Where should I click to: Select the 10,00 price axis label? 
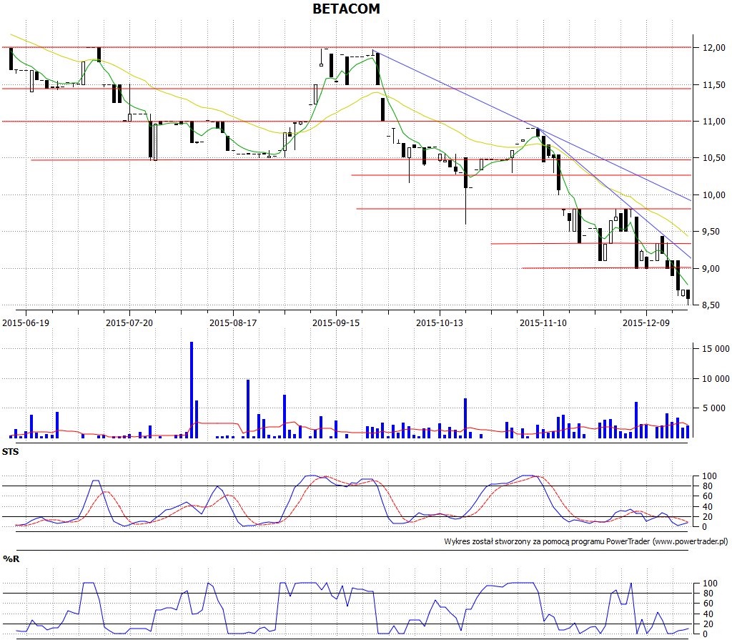click(714, 195)
